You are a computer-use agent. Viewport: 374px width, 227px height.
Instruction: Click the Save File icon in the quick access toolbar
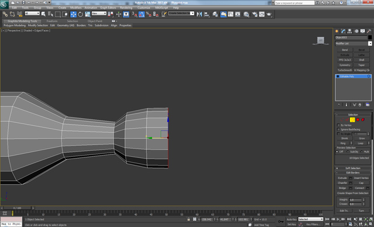[x=23, y=2]
